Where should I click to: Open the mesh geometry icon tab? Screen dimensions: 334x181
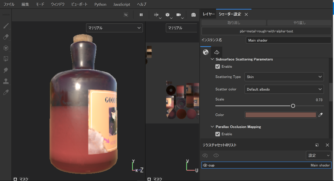217,52
